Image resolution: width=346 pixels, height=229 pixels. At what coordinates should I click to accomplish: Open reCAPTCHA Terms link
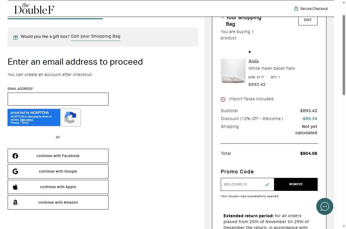tap(25, 123)
